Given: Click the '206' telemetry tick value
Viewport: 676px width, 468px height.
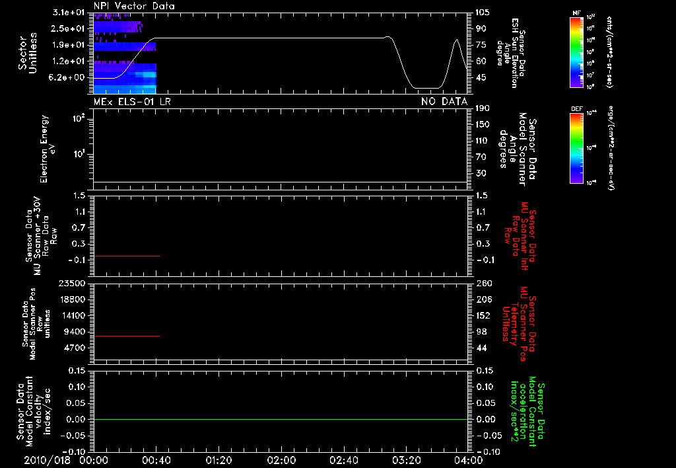Looking at the screenshot, I should click(483, 299).
